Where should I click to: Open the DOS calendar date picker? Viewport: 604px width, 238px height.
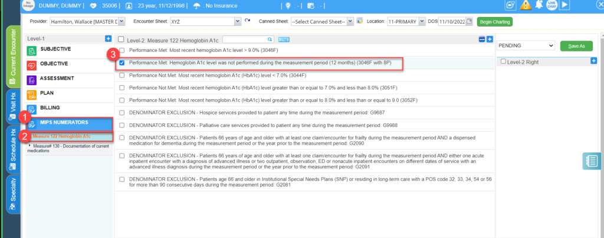click(469, 22)
